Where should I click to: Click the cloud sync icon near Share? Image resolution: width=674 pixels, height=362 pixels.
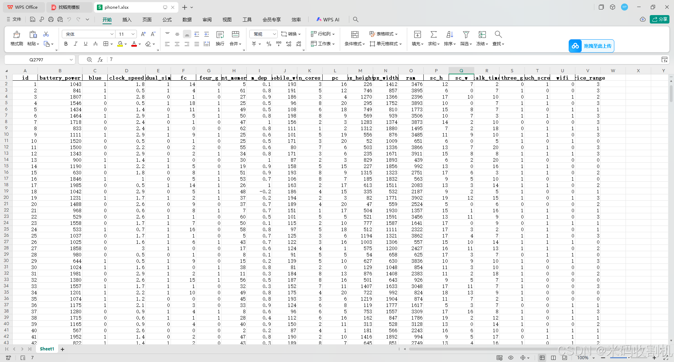643,19
